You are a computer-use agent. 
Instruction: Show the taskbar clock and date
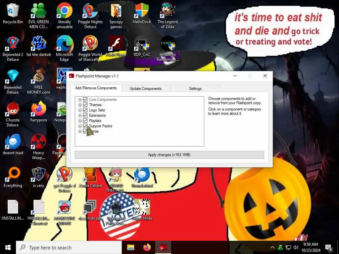coord(311,247)
